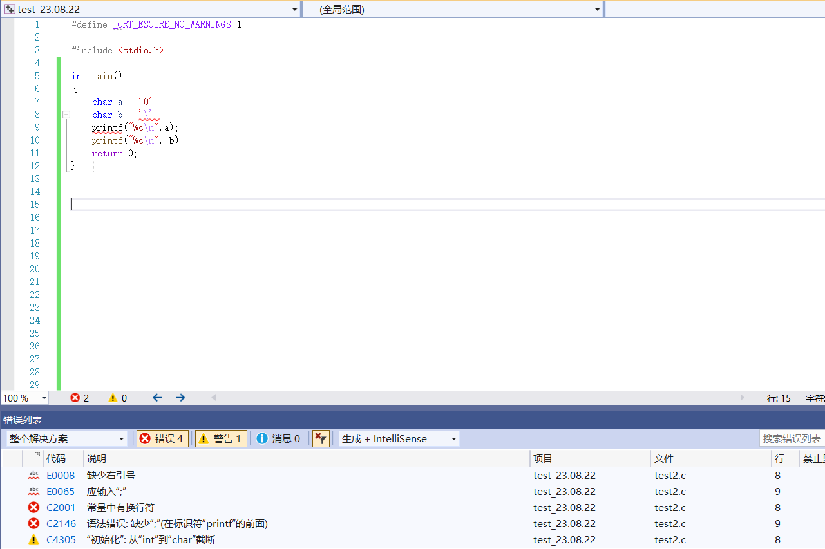Click the warning triangle icon of C4305 row

(33, 539)
